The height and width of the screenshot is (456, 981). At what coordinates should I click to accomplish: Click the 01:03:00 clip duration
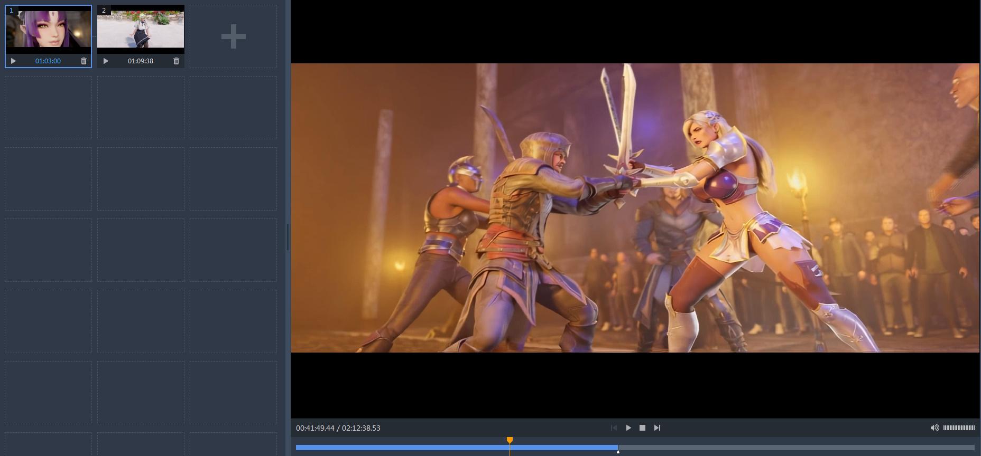pos(48,61)
